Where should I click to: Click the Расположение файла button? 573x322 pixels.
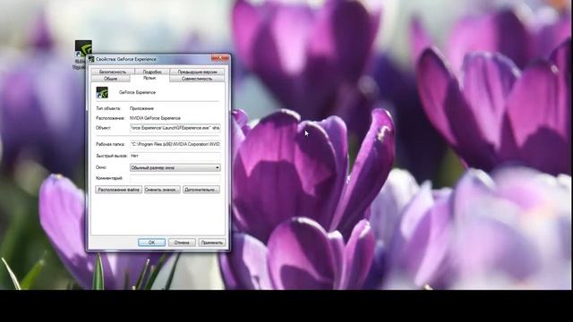(119, 190)
